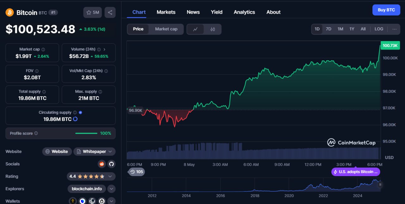The height and width of the screenshot is (204, 405).
Task: Click the FDV info icon
Action: [37, 71]
